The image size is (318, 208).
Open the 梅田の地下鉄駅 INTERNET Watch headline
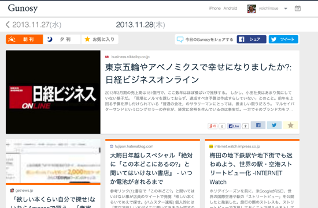click(251, 169)
